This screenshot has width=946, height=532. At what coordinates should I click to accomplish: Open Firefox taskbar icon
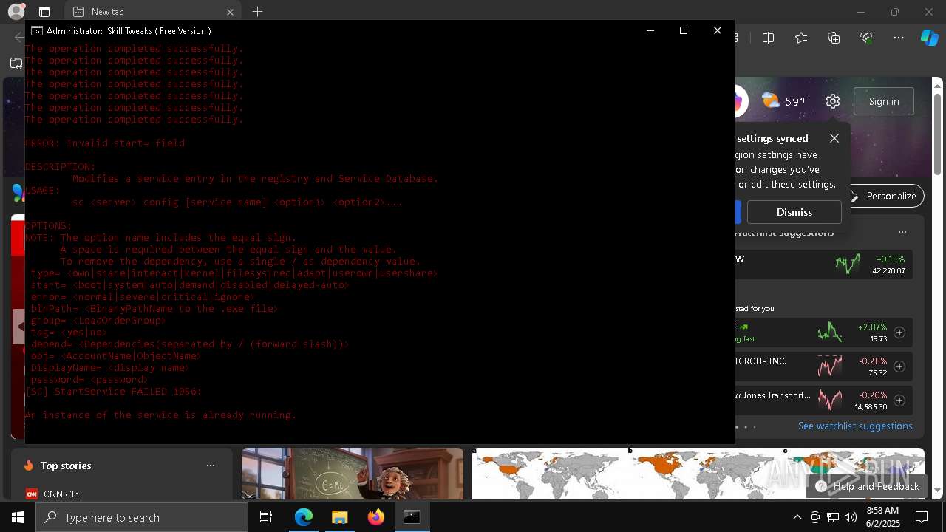click(376, 517)
